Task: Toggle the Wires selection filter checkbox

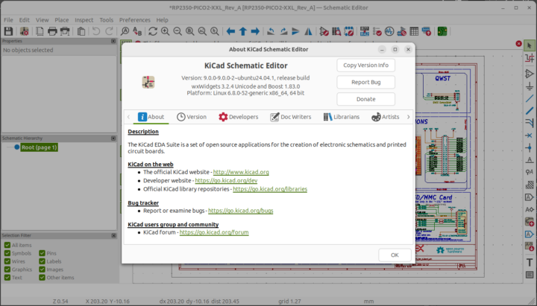Action: pos(7,261)
